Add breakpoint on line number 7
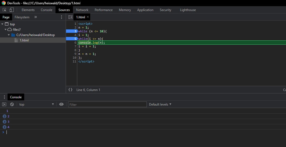Viewport: 286px width, 147px height. 75,46
